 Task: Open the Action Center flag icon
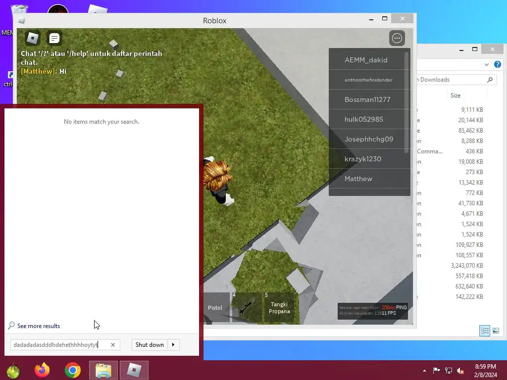click(437, 371)
